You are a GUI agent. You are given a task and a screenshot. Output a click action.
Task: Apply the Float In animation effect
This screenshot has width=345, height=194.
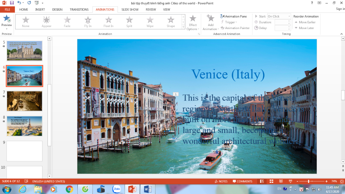108,22
